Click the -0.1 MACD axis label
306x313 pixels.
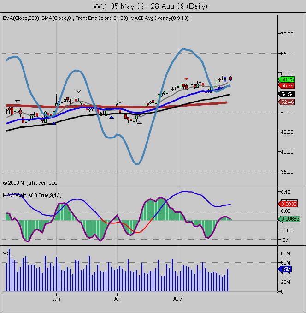coord(285,240)
